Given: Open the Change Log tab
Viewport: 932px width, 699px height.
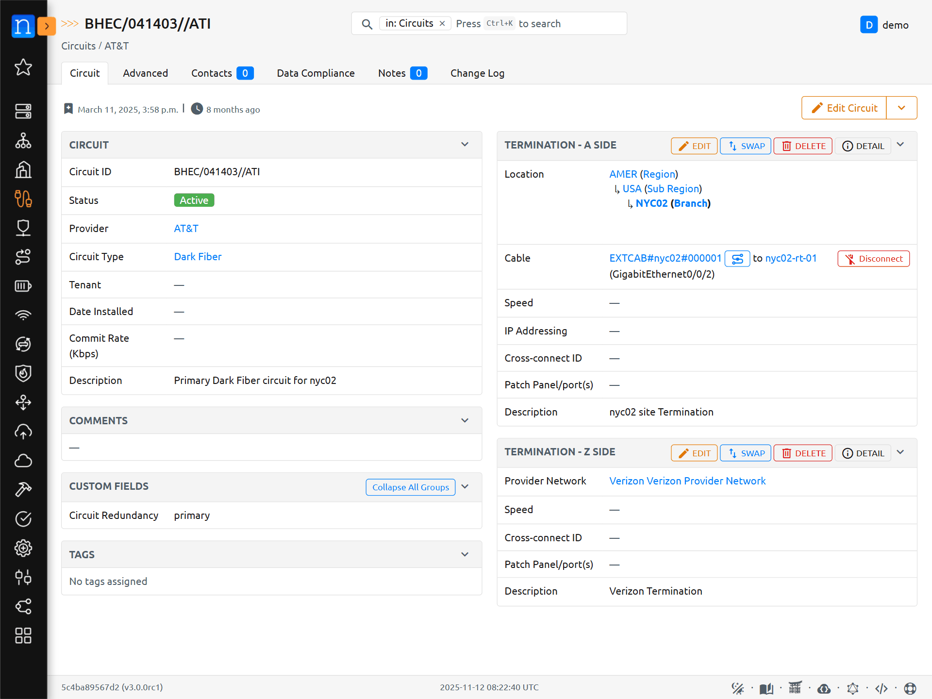Looking at the screenshot, I should point(477,73).
